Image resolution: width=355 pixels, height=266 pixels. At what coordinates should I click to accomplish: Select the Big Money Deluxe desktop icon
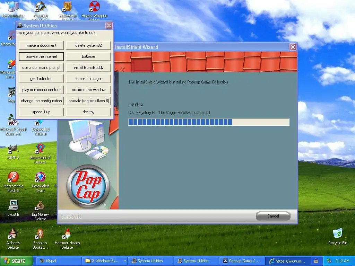(40, 211)
